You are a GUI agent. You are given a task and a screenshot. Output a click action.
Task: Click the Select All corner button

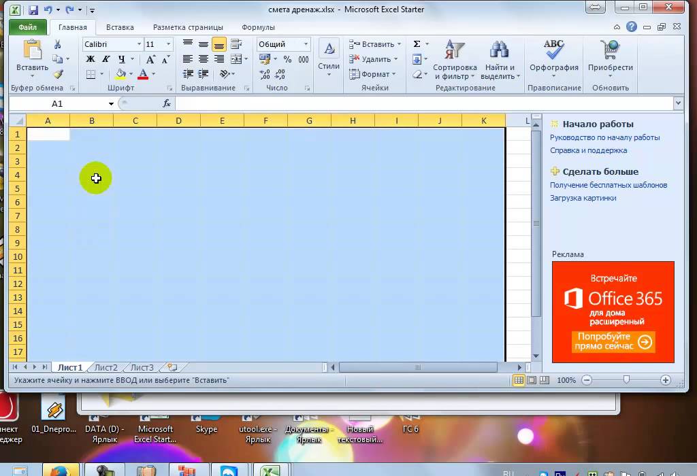[x=18, y=120]
